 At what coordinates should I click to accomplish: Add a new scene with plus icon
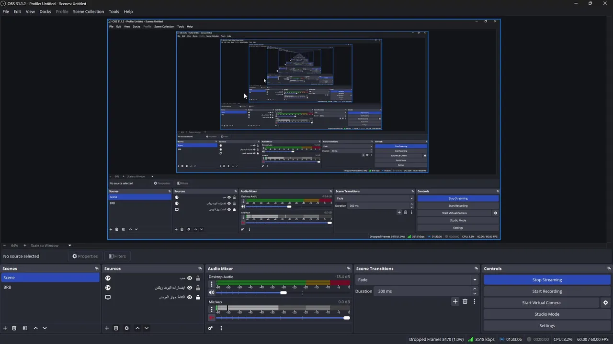(x=5, y=328)
